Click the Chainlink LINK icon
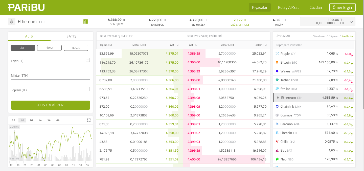364x171 pixels. pyautogui.click(x=277, y=106)
